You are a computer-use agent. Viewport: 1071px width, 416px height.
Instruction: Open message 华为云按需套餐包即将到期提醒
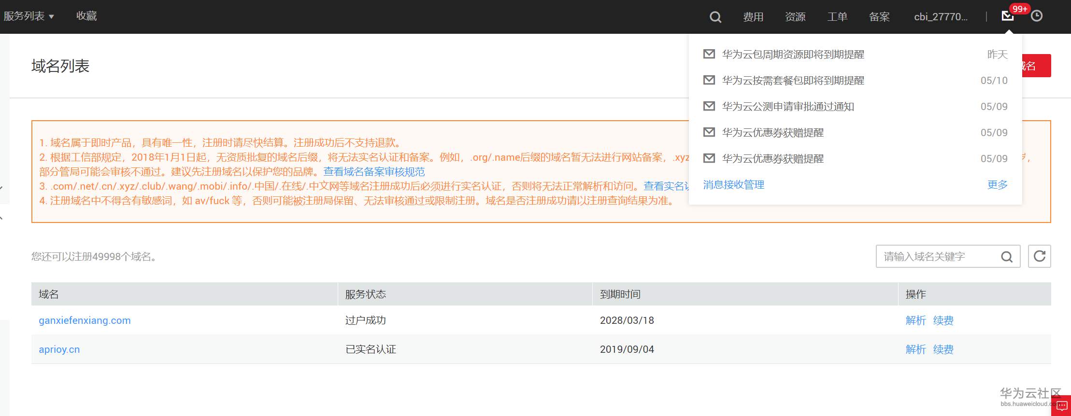pyautogui.click(x=793, y=81)
